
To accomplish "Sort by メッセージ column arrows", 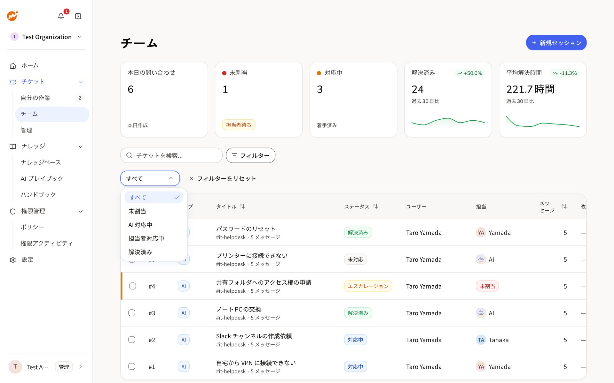I will point(564,207).
